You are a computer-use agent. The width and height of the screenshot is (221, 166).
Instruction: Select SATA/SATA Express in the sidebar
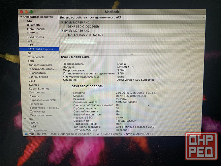39,49
